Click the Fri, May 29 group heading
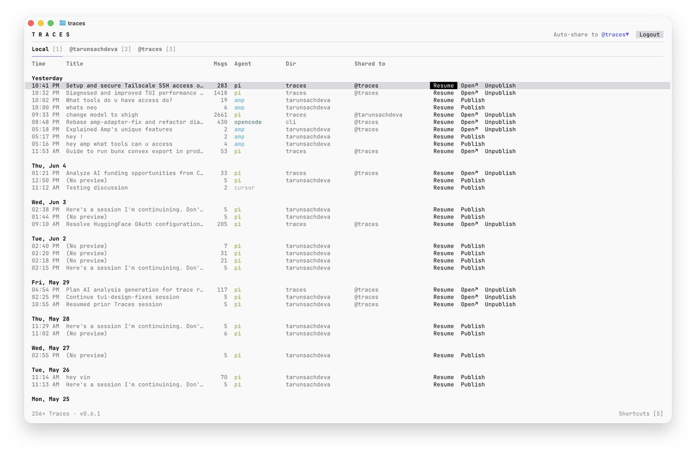696x455 pixels. point(50,282)
